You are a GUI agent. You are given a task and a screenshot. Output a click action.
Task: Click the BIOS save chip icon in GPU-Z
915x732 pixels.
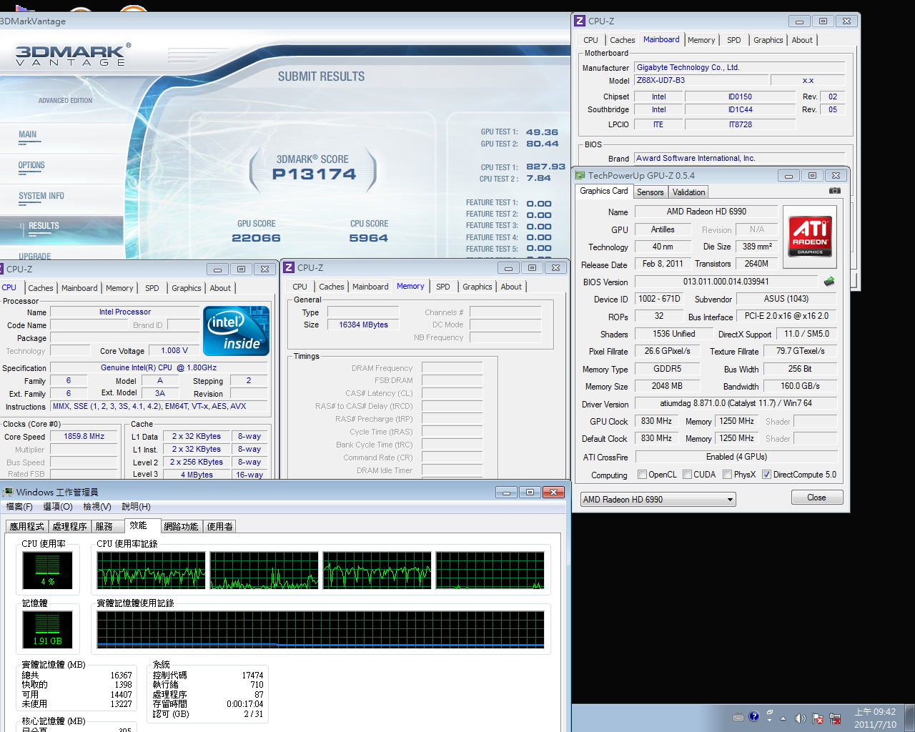[x=829, y=282]
